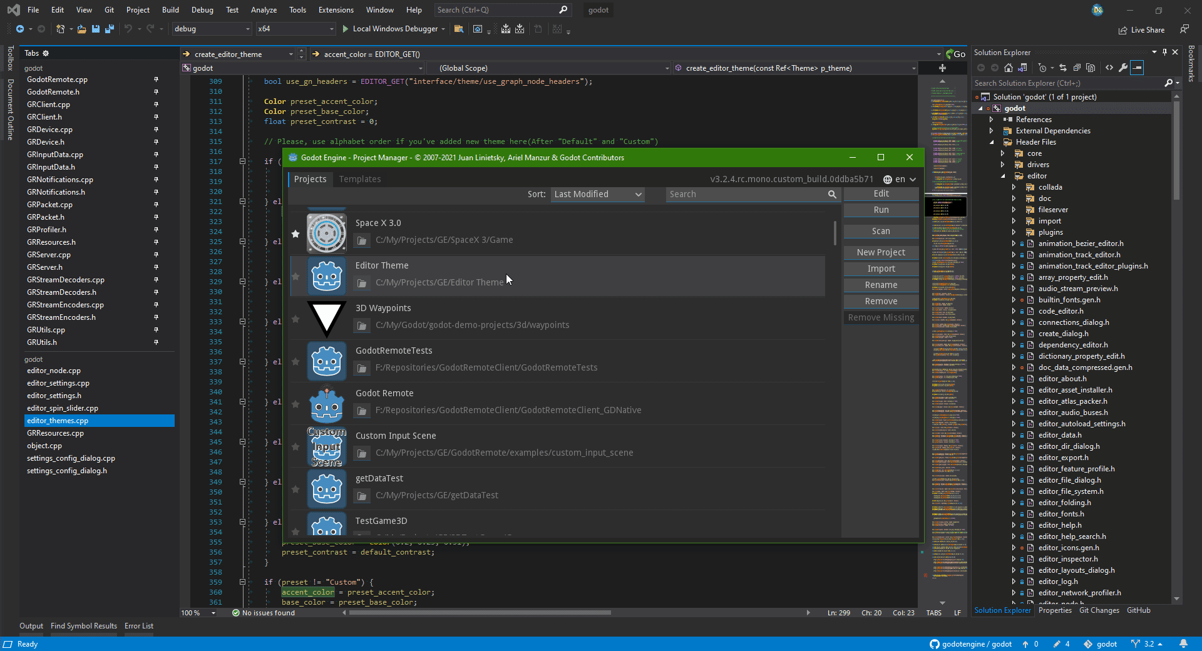Click the project Search field in Project Manager
This screenshot has width=1202, height=651.
tap(745, 194)
